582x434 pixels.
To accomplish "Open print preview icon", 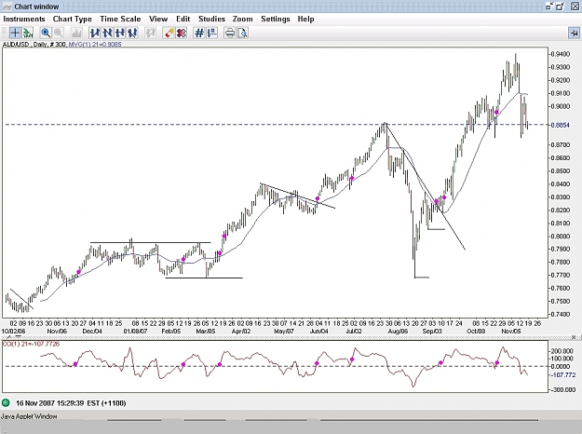I will coord(242,33).
